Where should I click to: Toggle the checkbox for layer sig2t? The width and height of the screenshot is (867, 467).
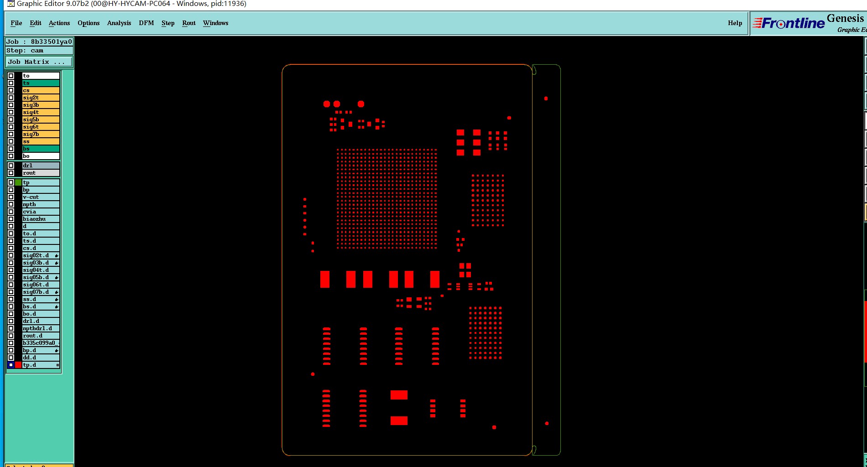click(x=11, y=98)
